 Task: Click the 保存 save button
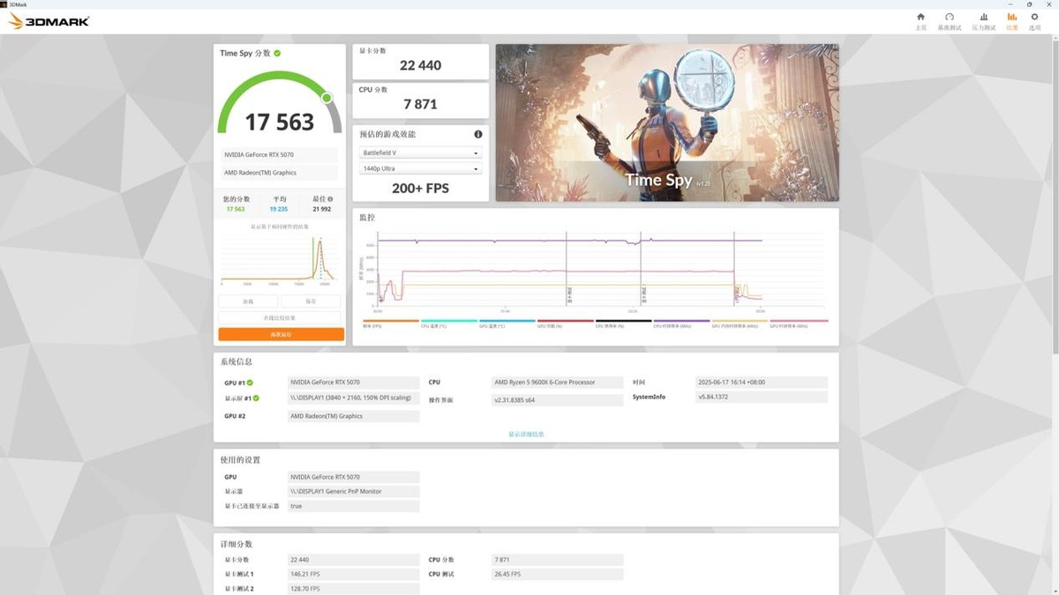coord(311,301)
